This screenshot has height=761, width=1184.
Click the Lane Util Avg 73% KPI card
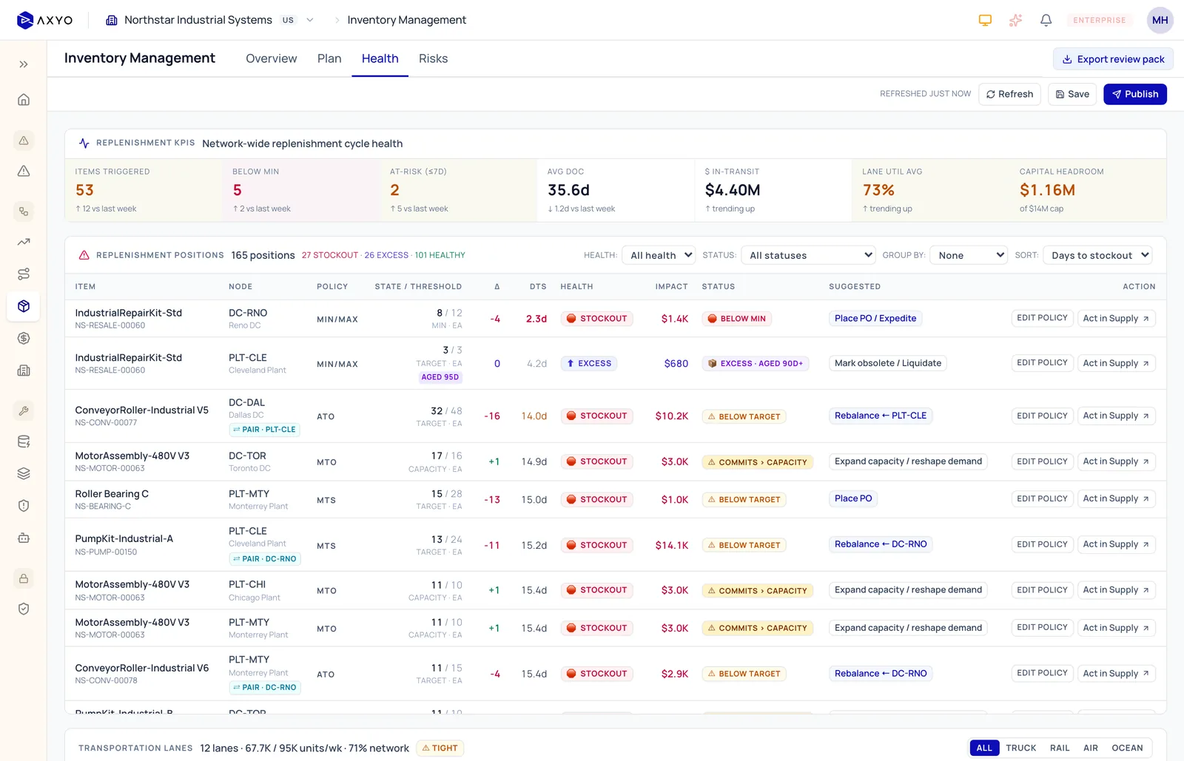(931, 190)
